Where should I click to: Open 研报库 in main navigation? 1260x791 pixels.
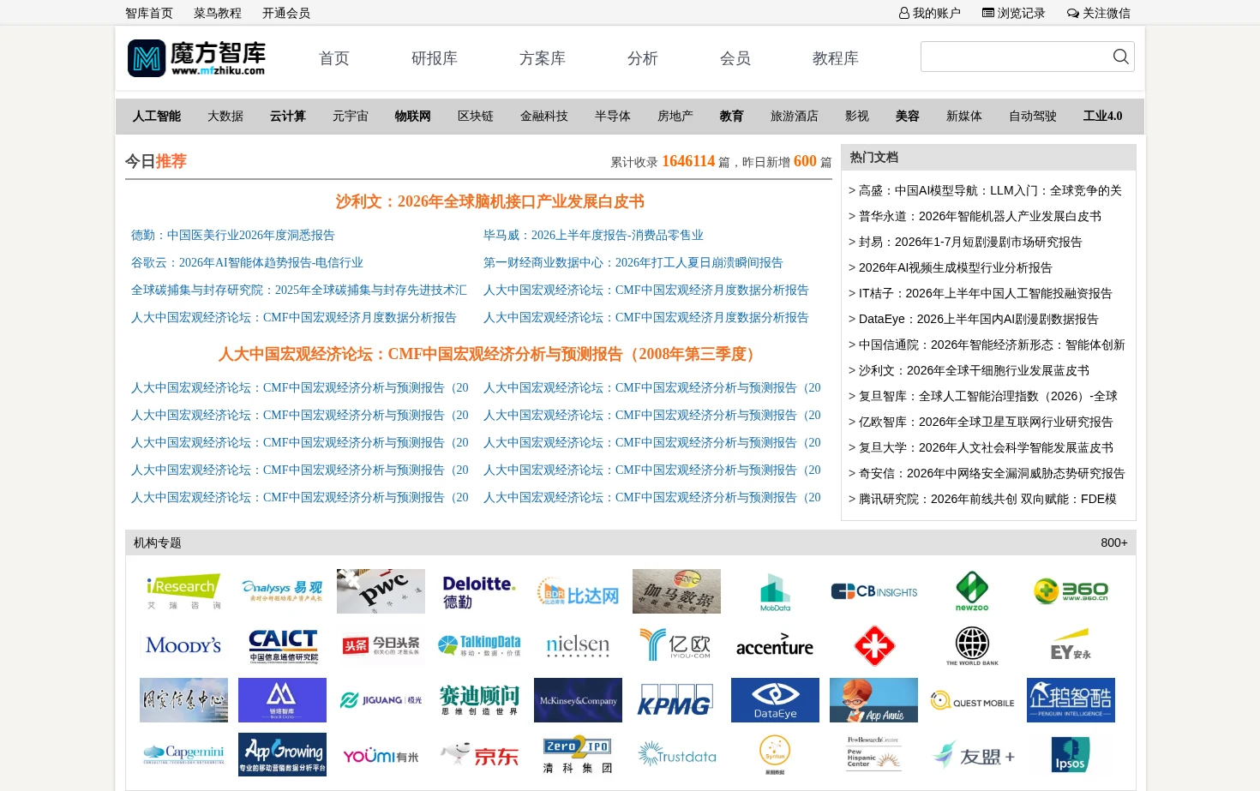(x=435, y=58)
